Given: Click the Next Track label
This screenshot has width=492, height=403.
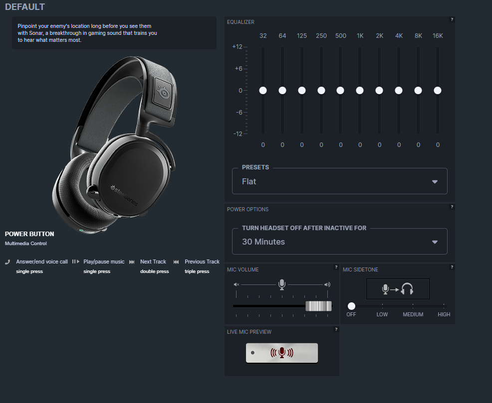Looking at the screenshot, I should click(x=153, y=262).
